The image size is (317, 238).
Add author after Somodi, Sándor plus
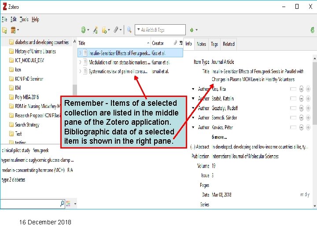[308, 118]
